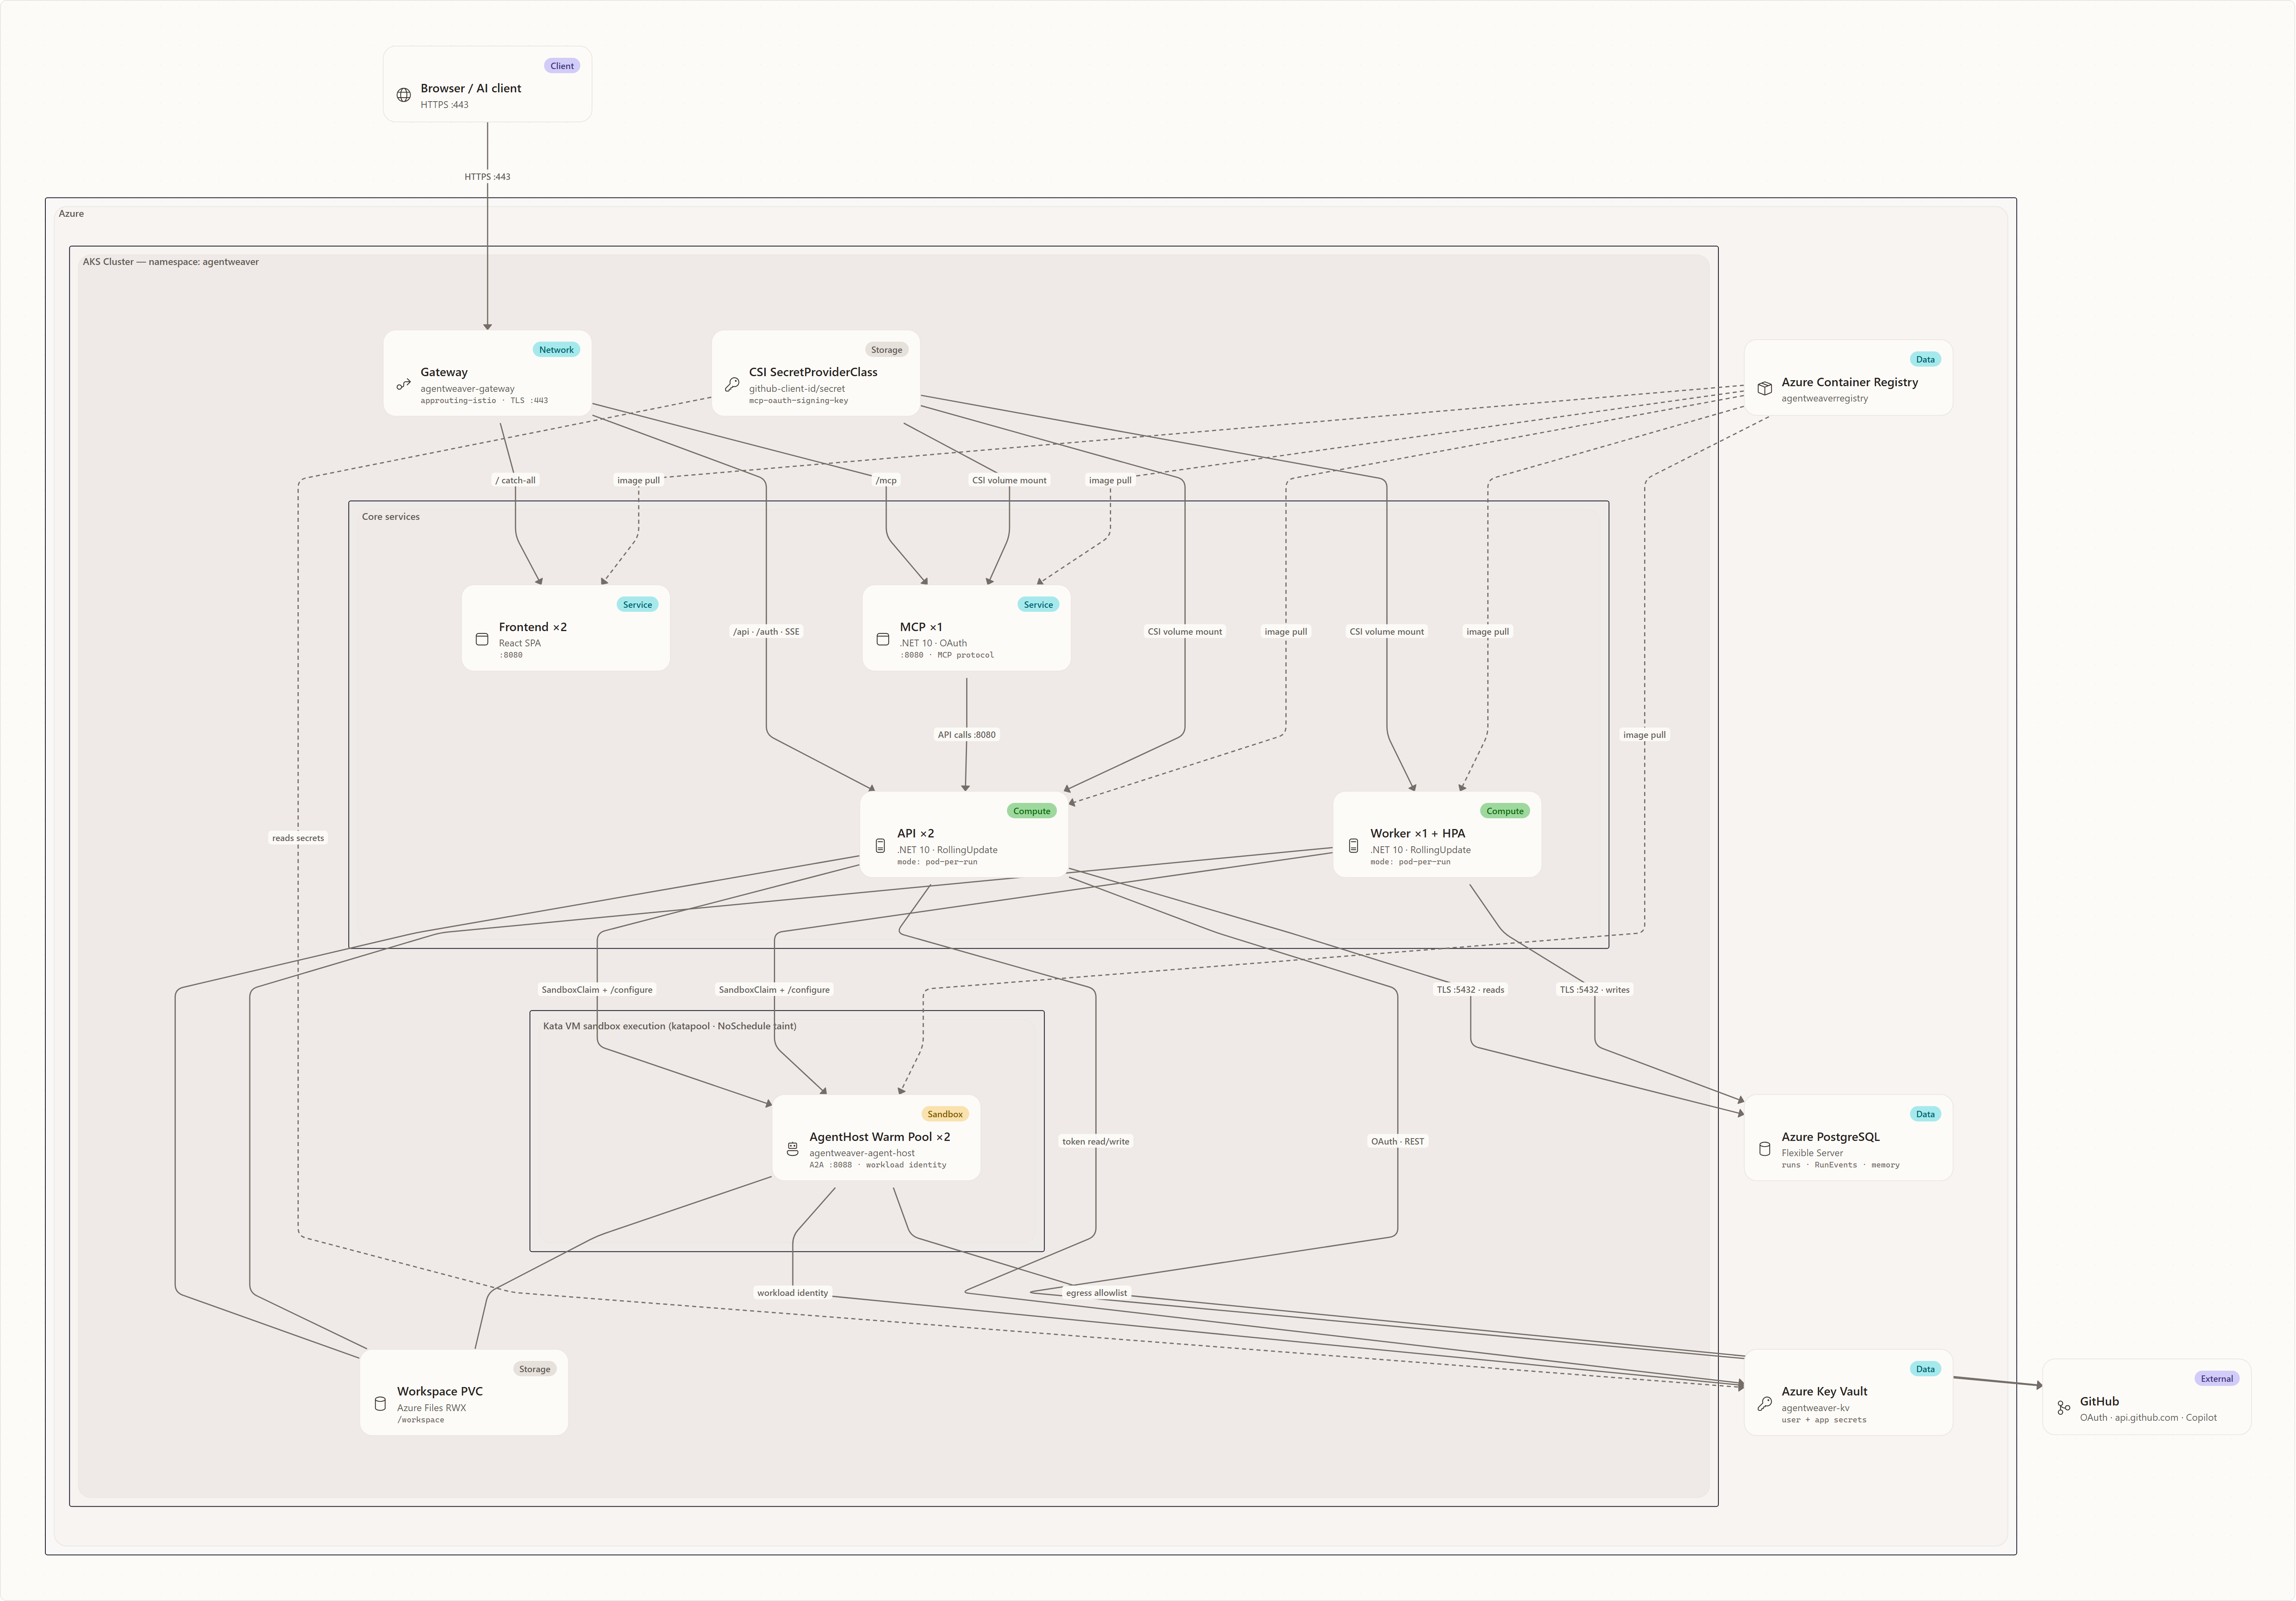The height and width of the screenshot is (1601, 2296).
Task: Click the git branch icon in GitHub node
Action: coord(2064,1408)
